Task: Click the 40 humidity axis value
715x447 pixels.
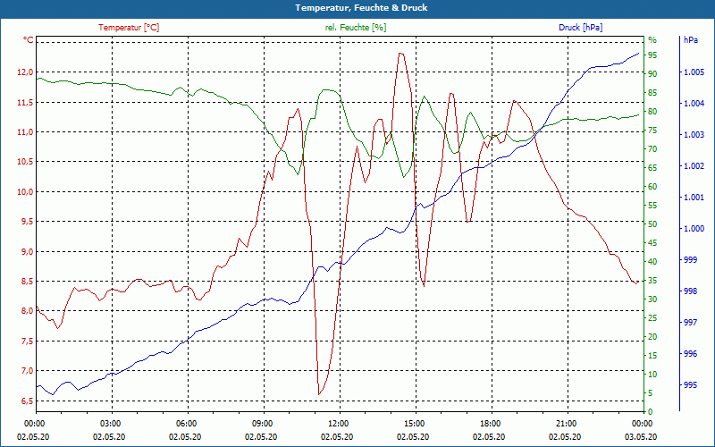Action: coord(652,262)
